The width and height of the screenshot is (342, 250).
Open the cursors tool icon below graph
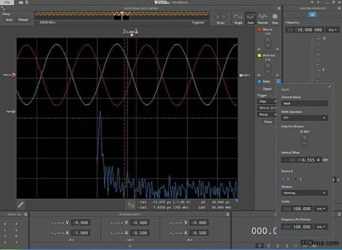pyautogui.click(x=131, y=205)
